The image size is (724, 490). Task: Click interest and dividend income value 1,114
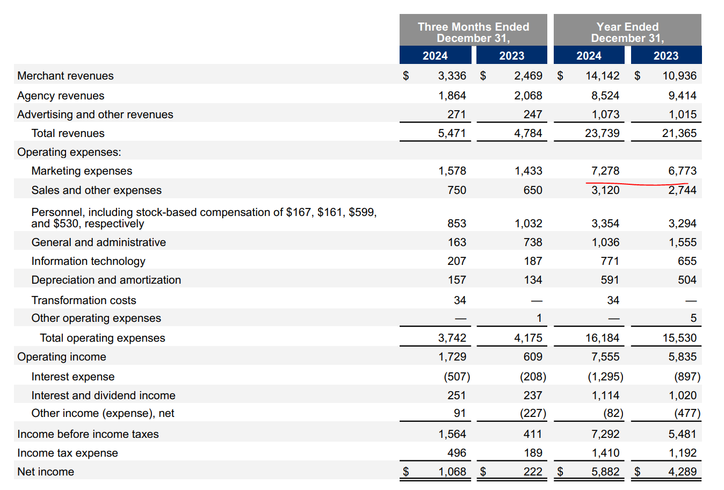pos(605,395)
